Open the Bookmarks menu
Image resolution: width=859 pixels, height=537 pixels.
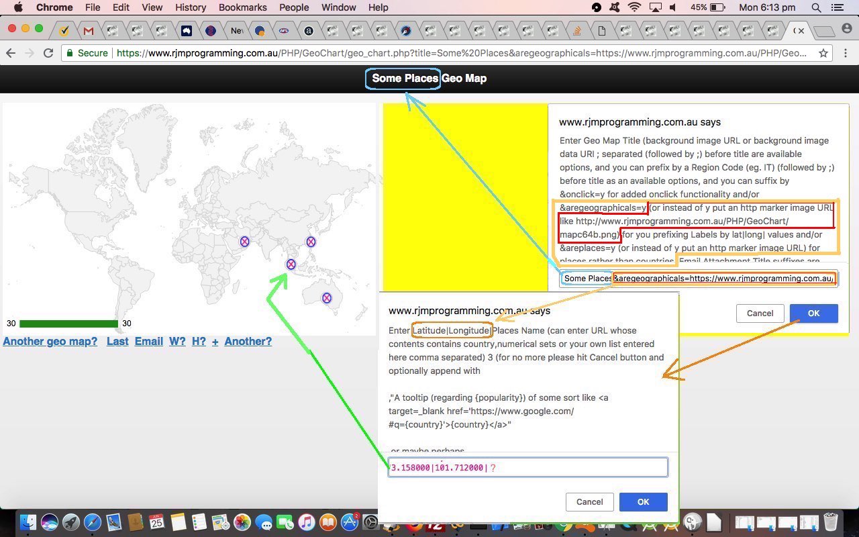pos(243,7)
